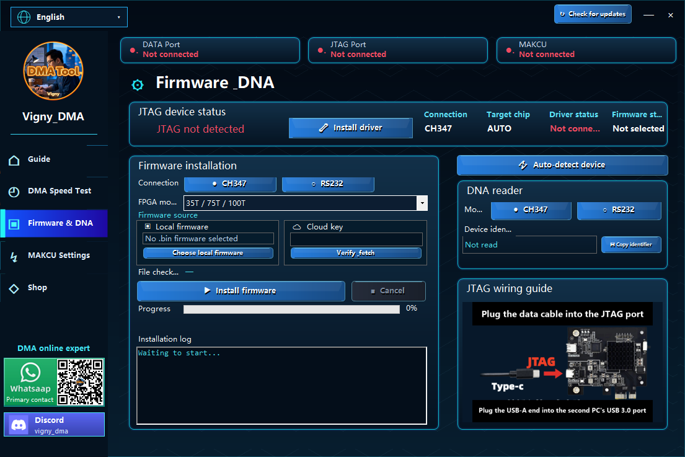Minimize the application window

649,15
